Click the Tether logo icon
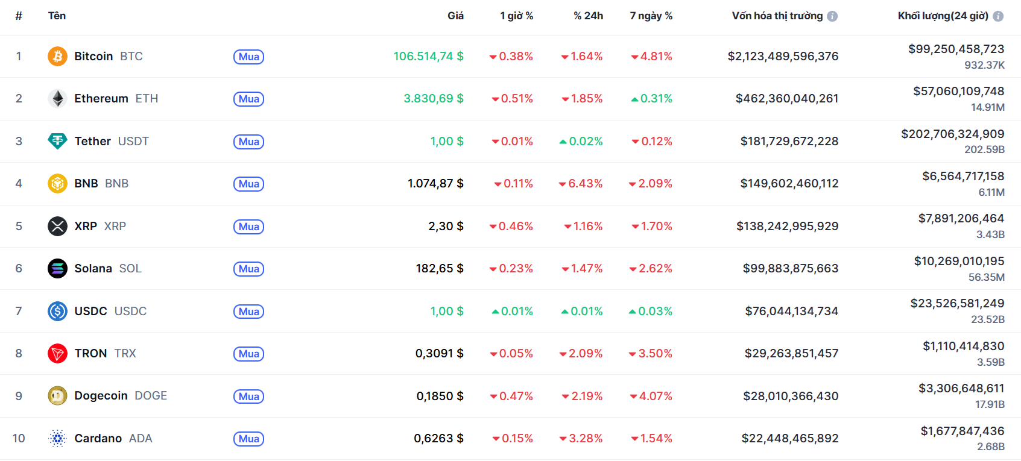Image resolution: width=1021 pixels, height=461 pixels. point(57,141)
